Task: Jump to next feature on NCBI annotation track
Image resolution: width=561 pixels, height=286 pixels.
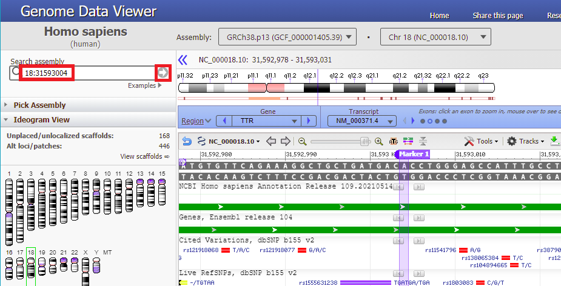Action: 419,187
